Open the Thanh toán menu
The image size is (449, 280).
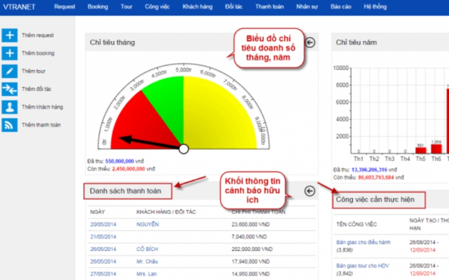click(269, 7)
